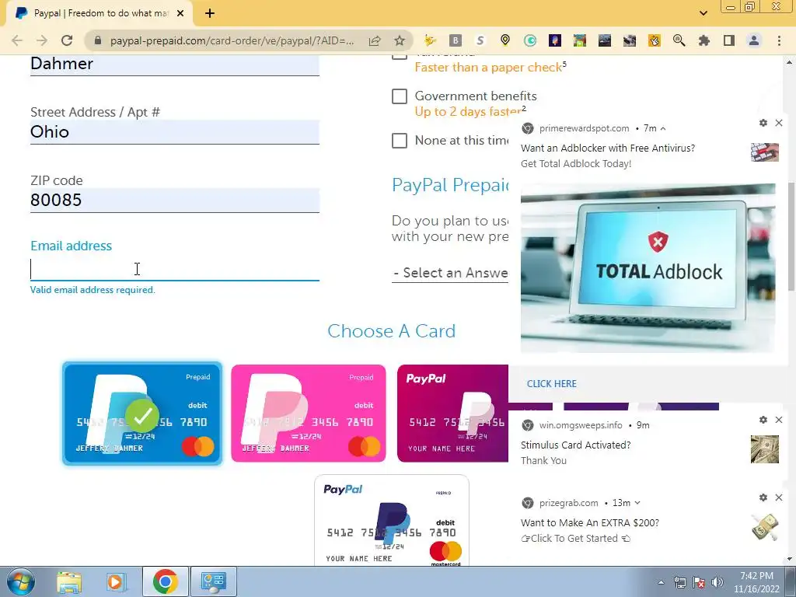Open the volume speaker tray icon
This screenshot has height=597, width=796.
[x=717, y=582]
